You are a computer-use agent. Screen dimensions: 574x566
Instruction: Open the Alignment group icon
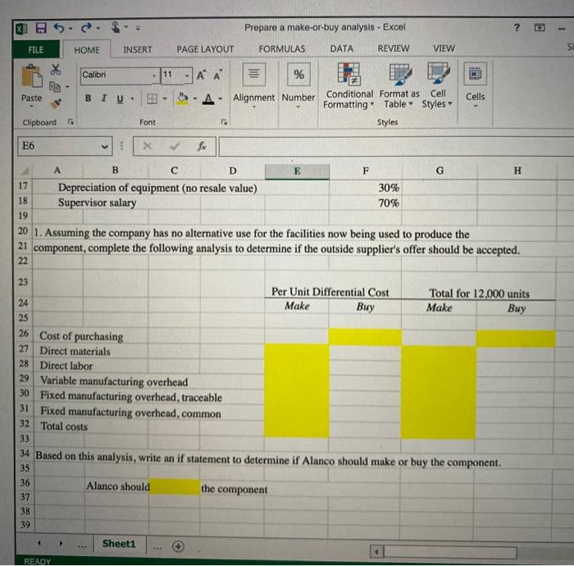tap(253, 75)
